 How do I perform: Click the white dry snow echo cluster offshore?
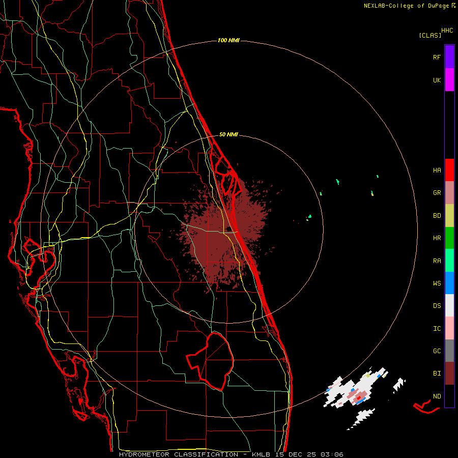click(356, 388)
